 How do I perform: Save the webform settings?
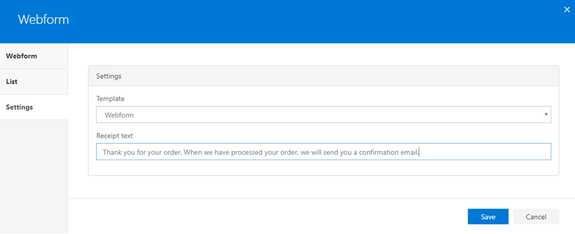point(488,217)
